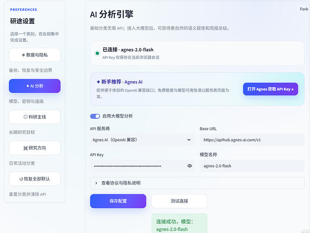310x233 pixels.
Task: Click the 研途设置 sidebar heading
Action: click(22, 21)
